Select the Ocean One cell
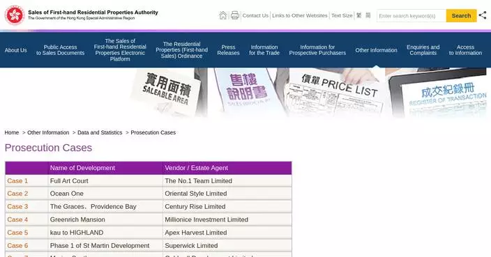This screenshot has width=491, height=257. (105, 194)
